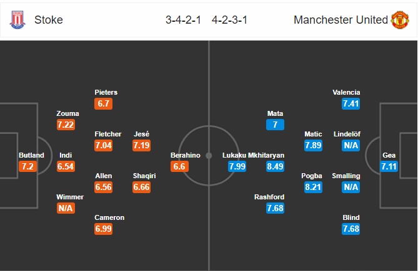Open Butland's 7.2 rating badge
Image resolution: width=418 pixels, height=271 pixels.
[27, 166]
